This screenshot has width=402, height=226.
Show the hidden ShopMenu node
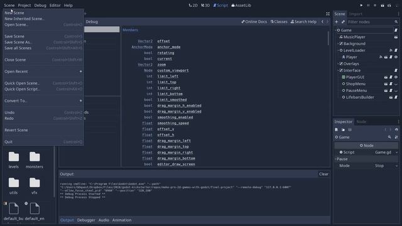pyautogui.click(x=396, y=83)
